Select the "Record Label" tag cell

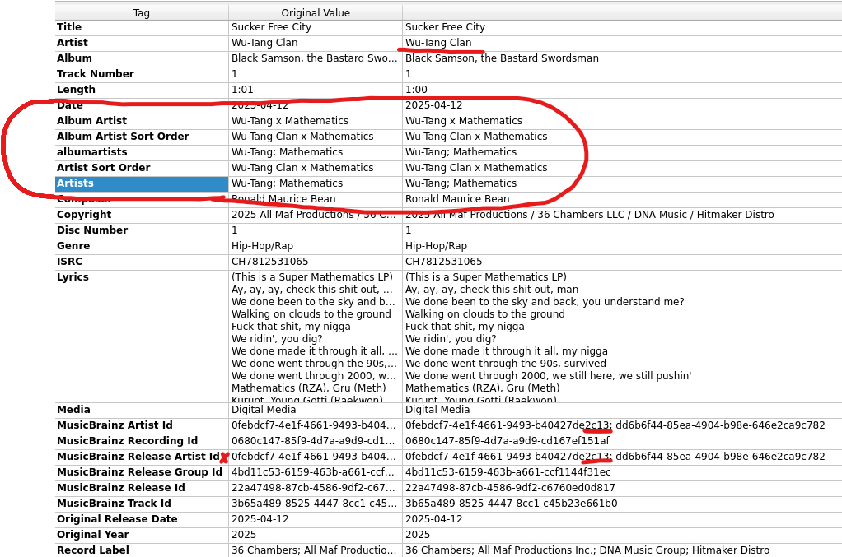[x=142, y=550]
